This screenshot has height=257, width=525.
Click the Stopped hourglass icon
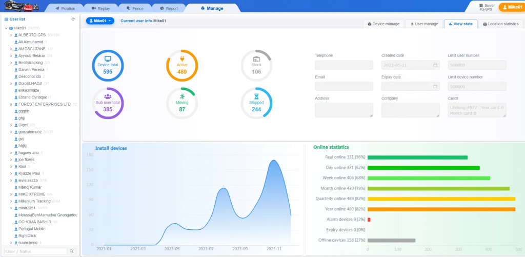point(256,96)
